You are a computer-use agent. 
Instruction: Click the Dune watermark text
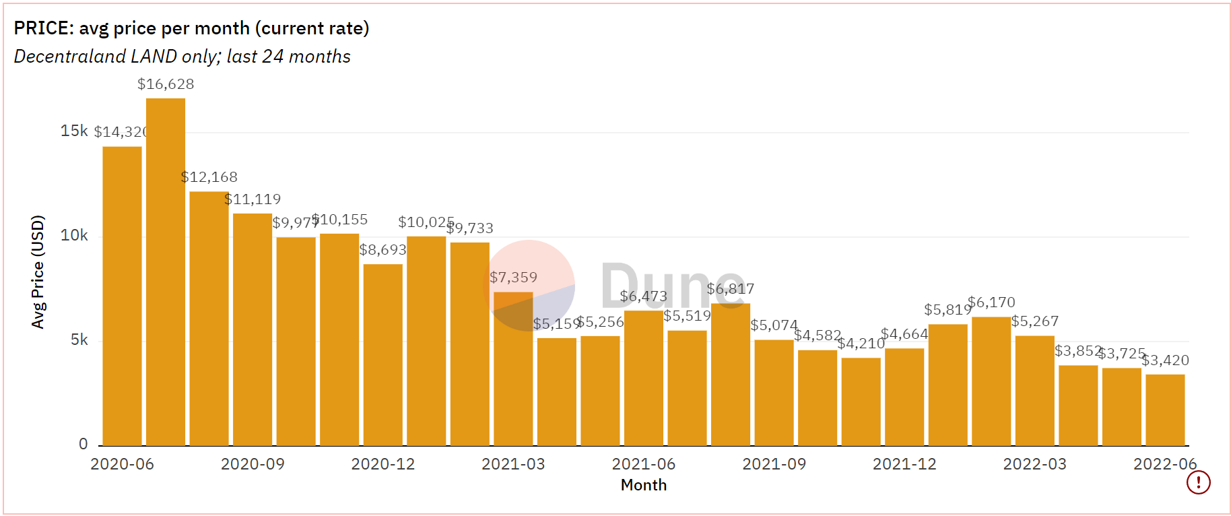tap(673, 286)
